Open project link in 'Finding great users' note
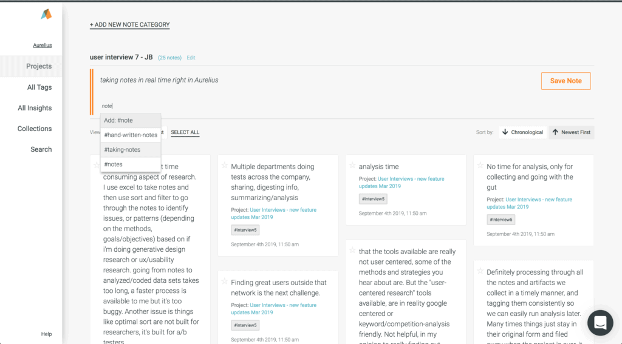Viewport: 622px width, 344px height. pos(273,309)
